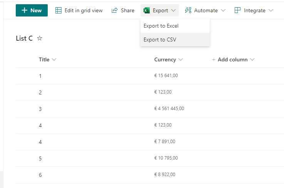Click the Excel icon beside Export
The width and height of the screenshot is (284, 188).
click(147, 10)
